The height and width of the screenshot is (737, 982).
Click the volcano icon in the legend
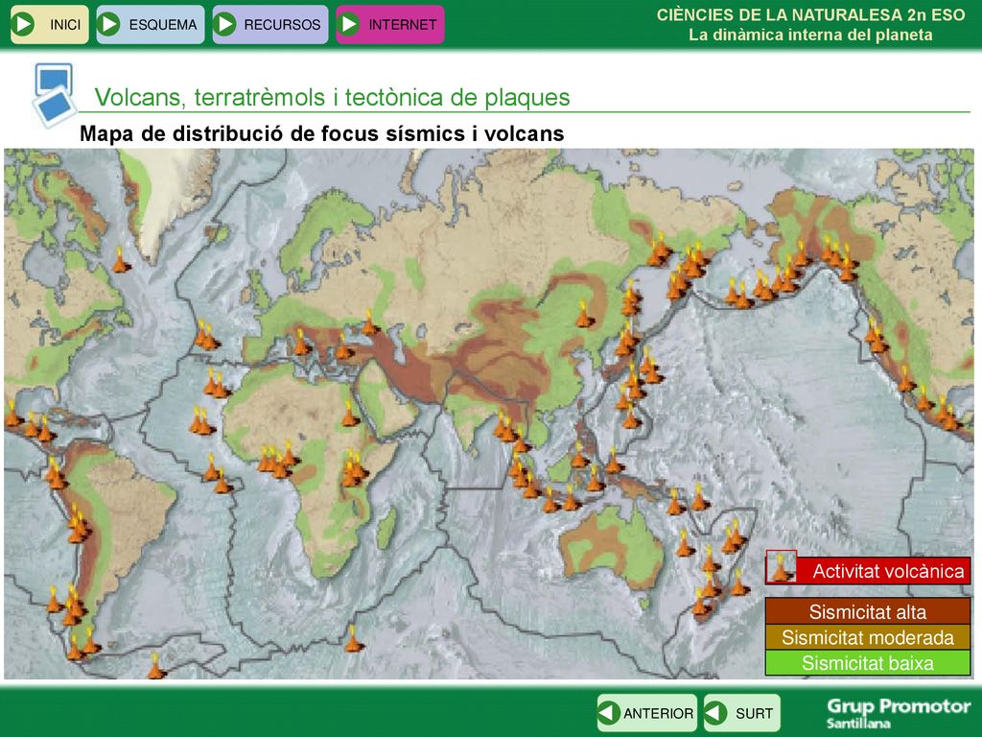point(781,566)
